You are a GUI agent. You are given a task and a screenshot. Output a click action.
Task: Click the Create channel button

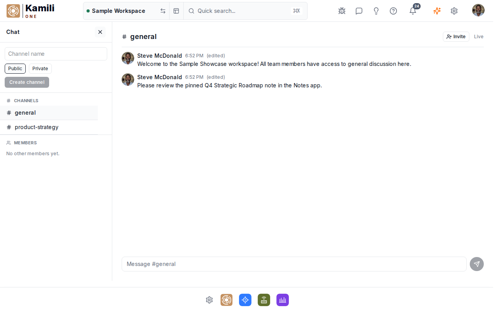coord(27,82)
